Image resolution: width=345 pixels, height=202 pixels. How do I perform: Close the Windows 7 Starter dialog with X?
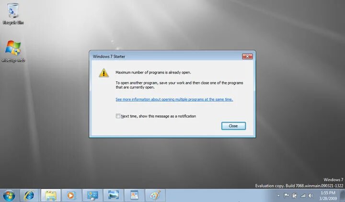click(247, 56)
